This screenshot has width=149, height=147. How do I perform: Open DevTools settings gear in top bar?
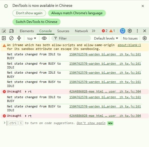(x=130, y=31)
